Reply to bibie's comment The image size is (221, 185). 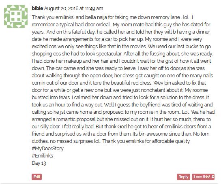(183, 177)
